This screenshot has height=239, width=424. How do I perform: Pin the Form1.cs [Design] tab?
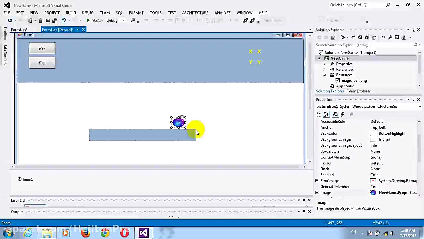(78, 30)
